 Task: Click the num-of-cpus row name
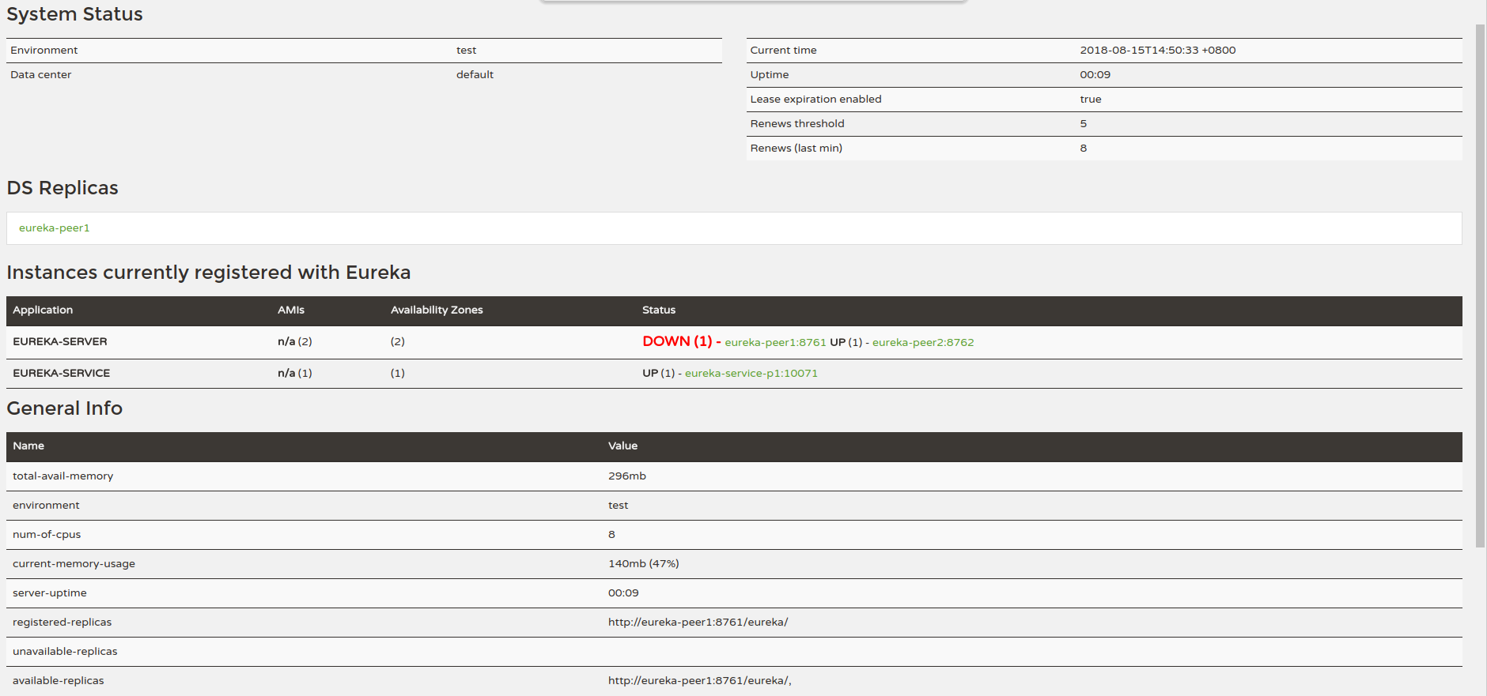coord(47,534)
